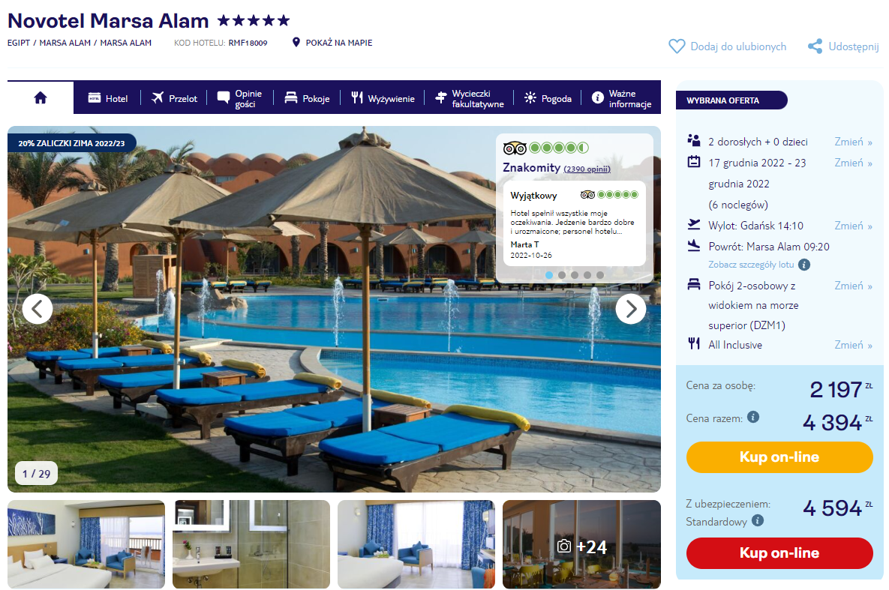
Task: Click info icon beside Zobacz szczegóły lotu
Action: coord(804,265)
